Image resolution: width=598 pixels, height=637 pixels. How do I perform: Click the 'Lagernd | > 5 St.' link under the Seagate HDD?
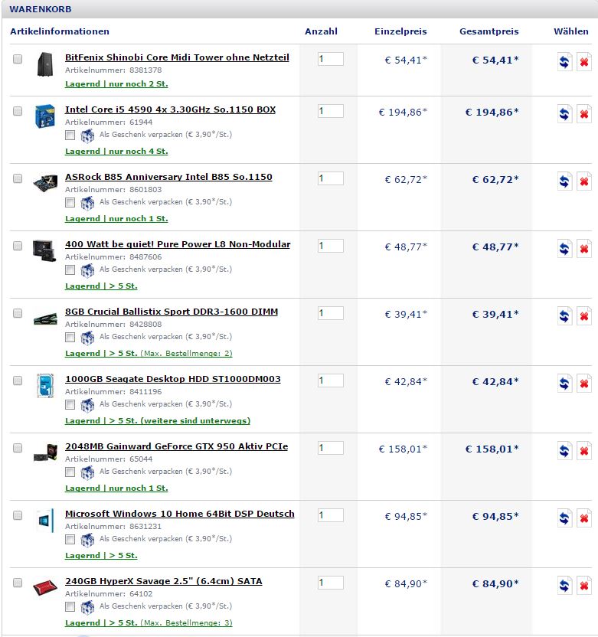(x=101, y=420)
